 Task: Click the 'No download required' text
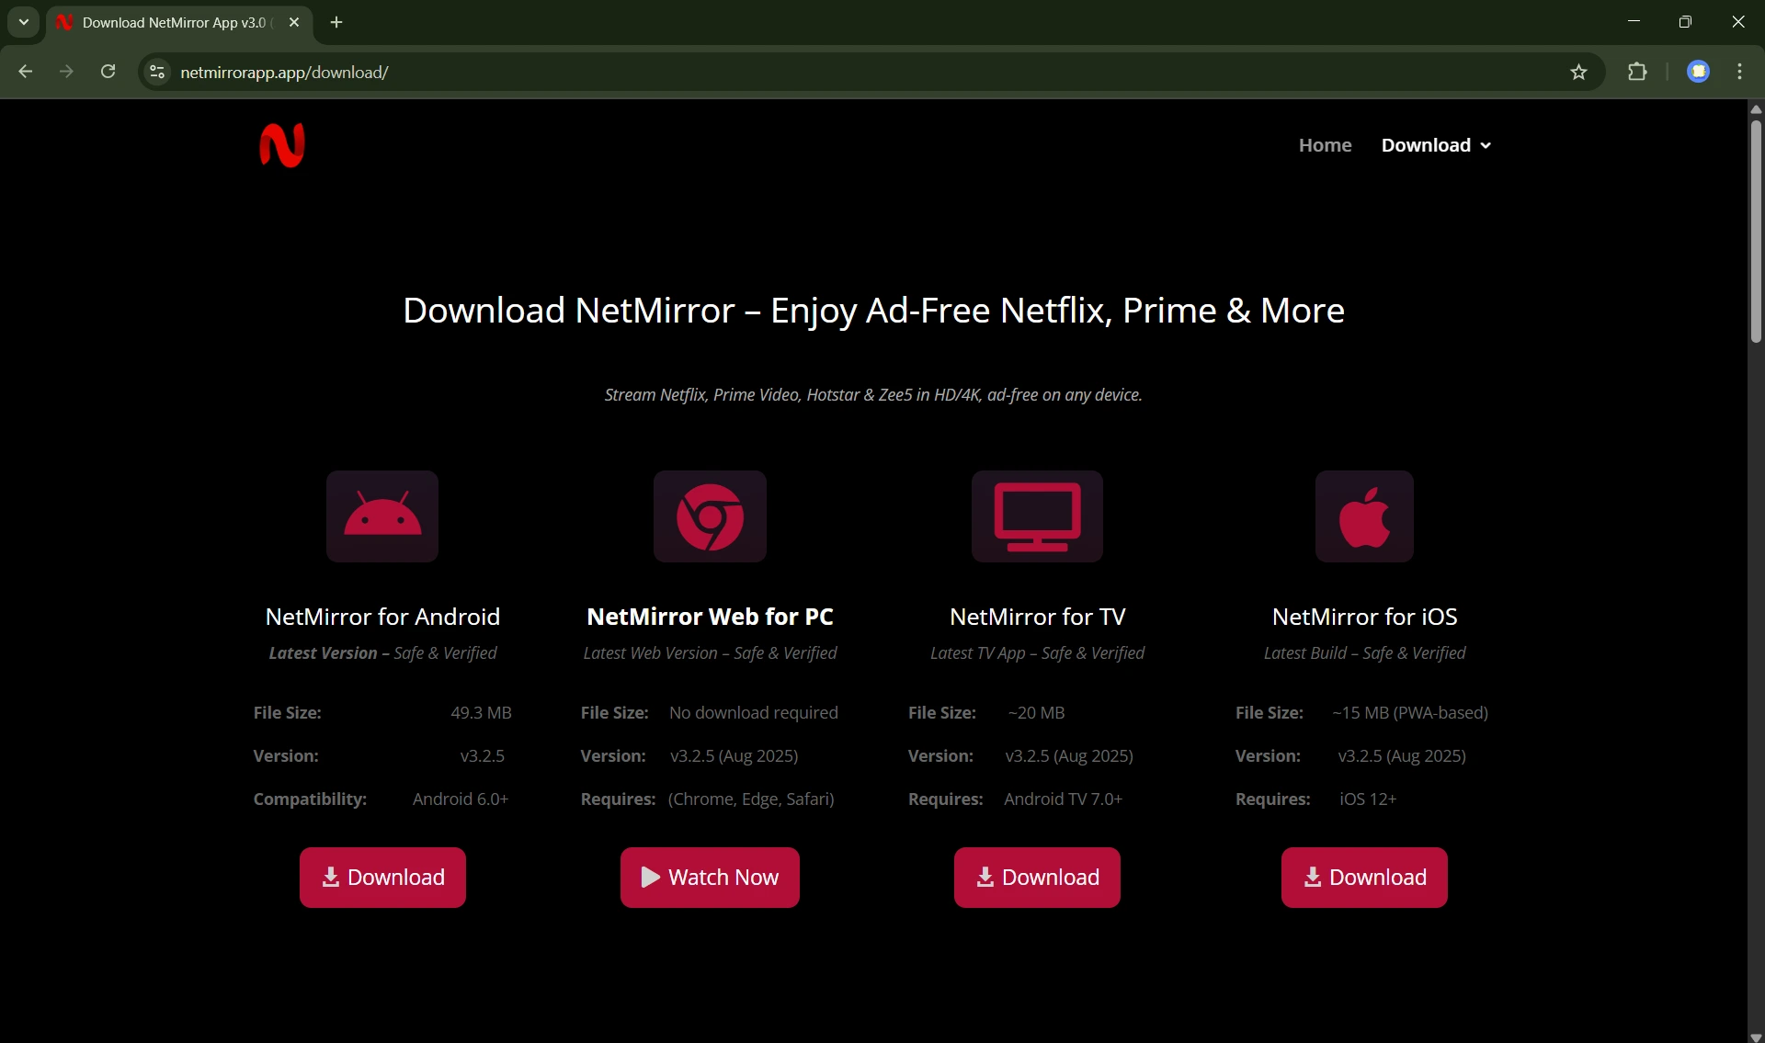[754, 712]
